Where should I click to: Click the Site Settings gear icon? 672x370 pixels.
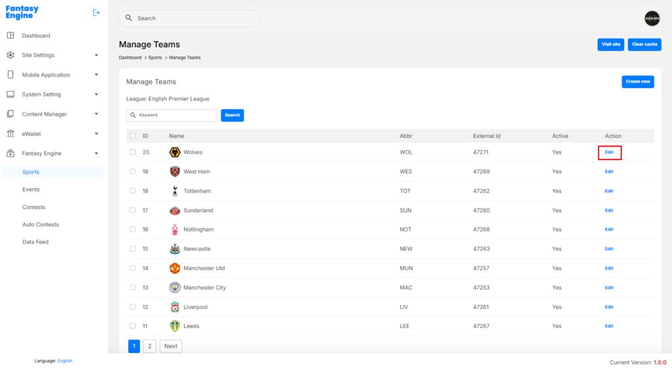click(x=10, y=55)
